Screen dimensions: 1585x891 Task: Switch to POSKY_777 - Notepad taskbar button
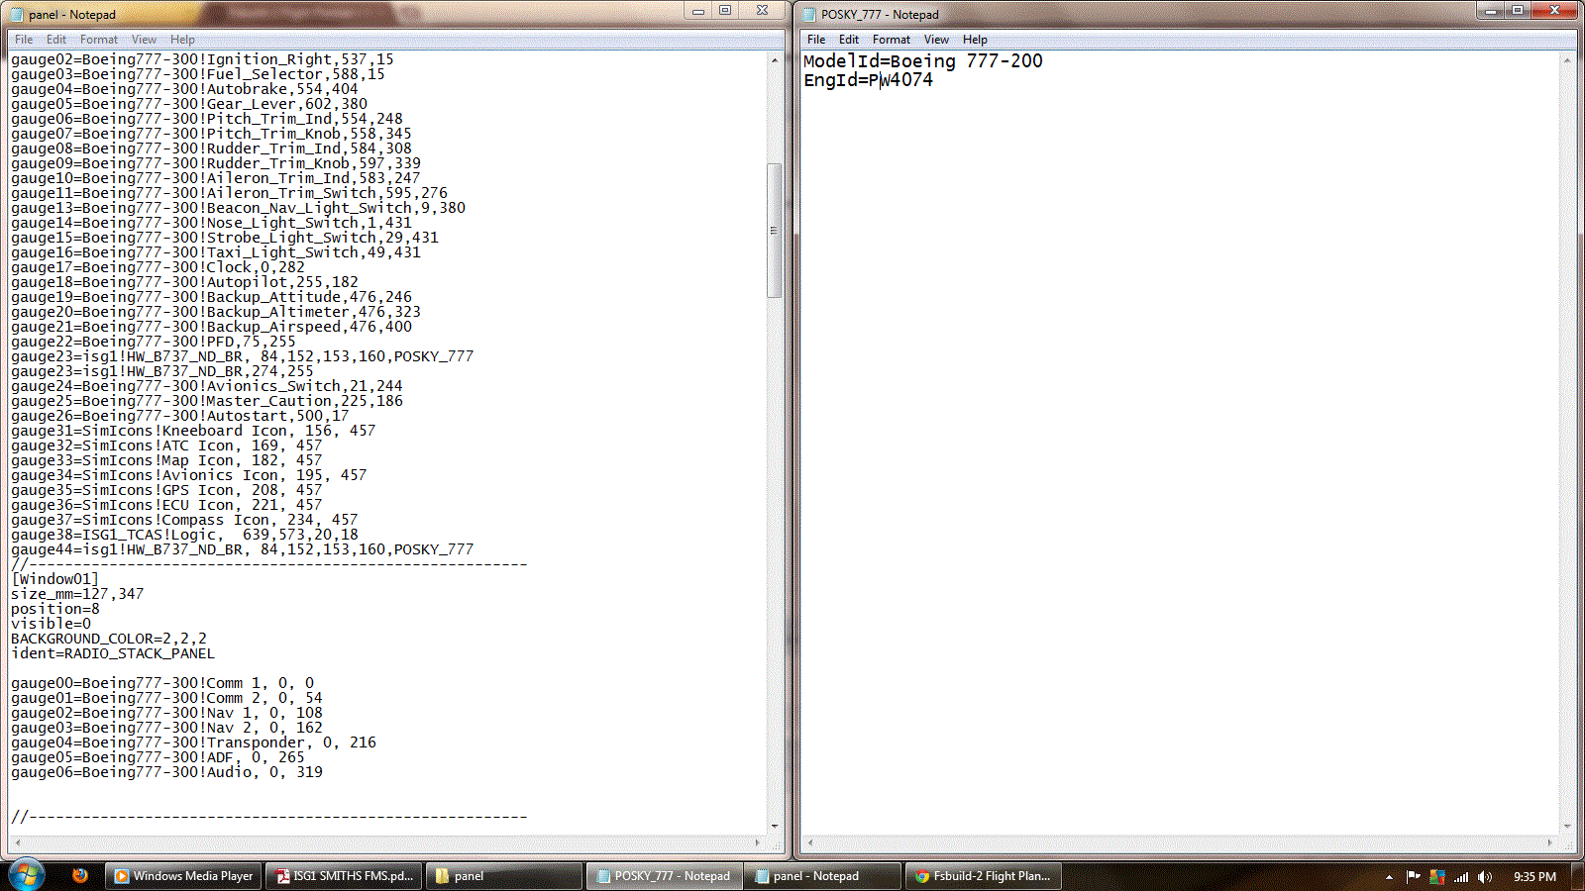[x=665, y=876]
